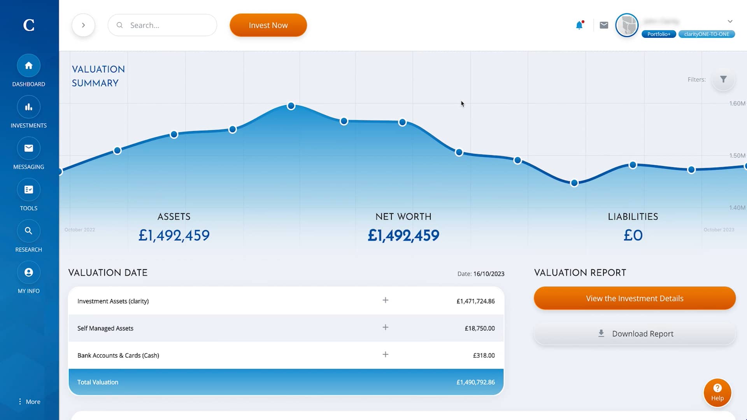The width and height of the screenshot is (747, 420).
Task: Switch to clarityONE-TO-ONE
Action: 707,34
